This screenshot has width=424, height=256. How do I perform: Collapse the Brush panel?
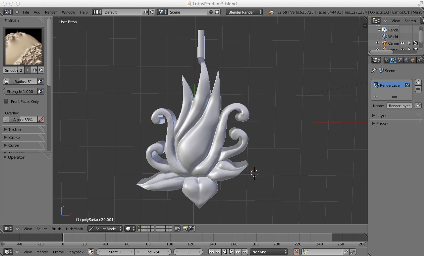click(x=24, y=20)
